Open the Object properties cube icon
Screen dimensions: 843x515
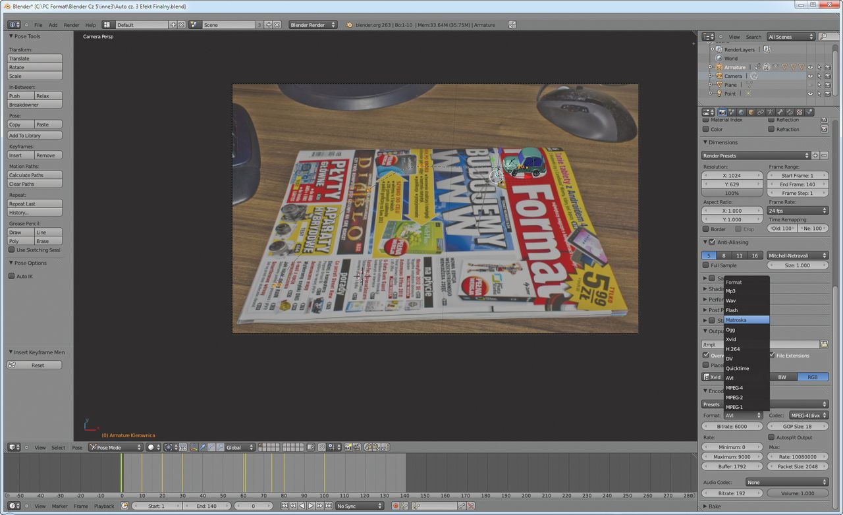pyautogui.click(x=751, y=112)
